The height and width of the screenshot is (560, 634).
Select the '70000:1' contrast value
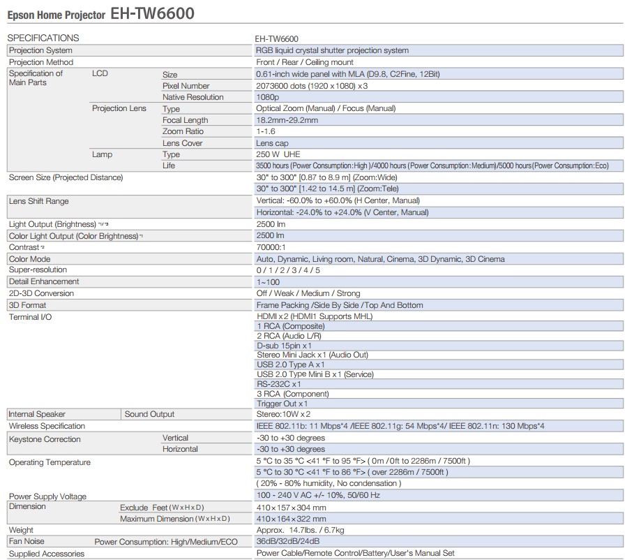click(271, 247)
